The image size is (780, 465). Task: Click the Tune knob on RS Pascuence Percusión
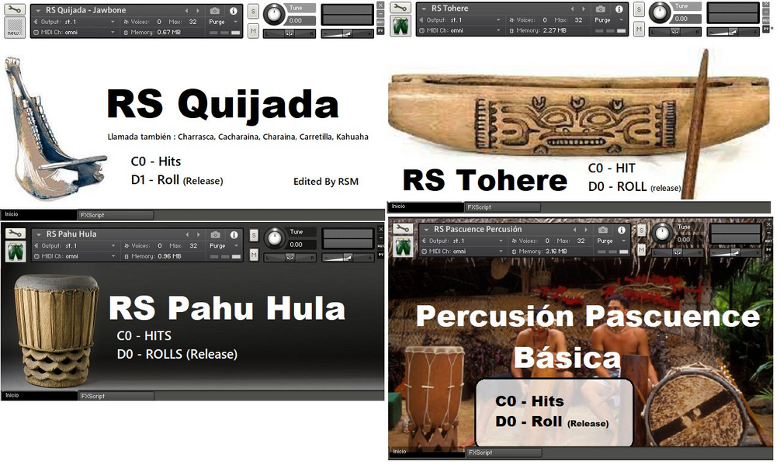tap(661, 234)
